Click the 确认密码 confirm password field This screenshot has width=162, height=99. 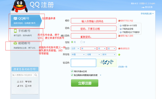[94, 36]
